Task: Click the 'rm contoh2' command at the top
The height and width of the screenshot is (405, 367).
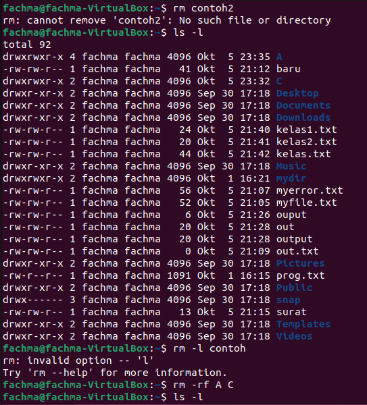Action: [x=203, y=8]
